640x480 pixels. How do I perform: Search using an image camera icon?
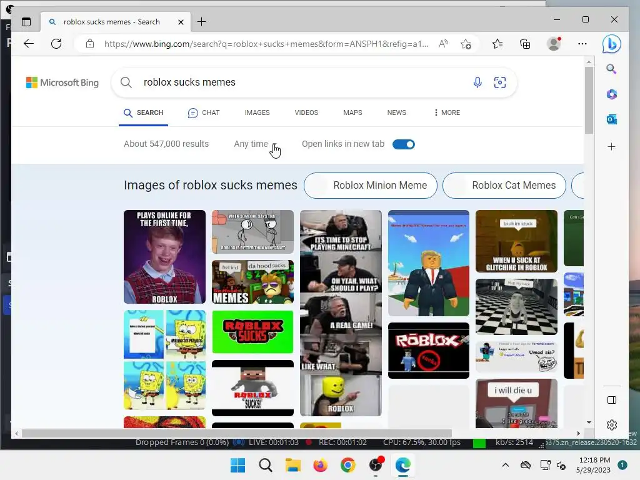pyautogui.click(x=500, y=82)
